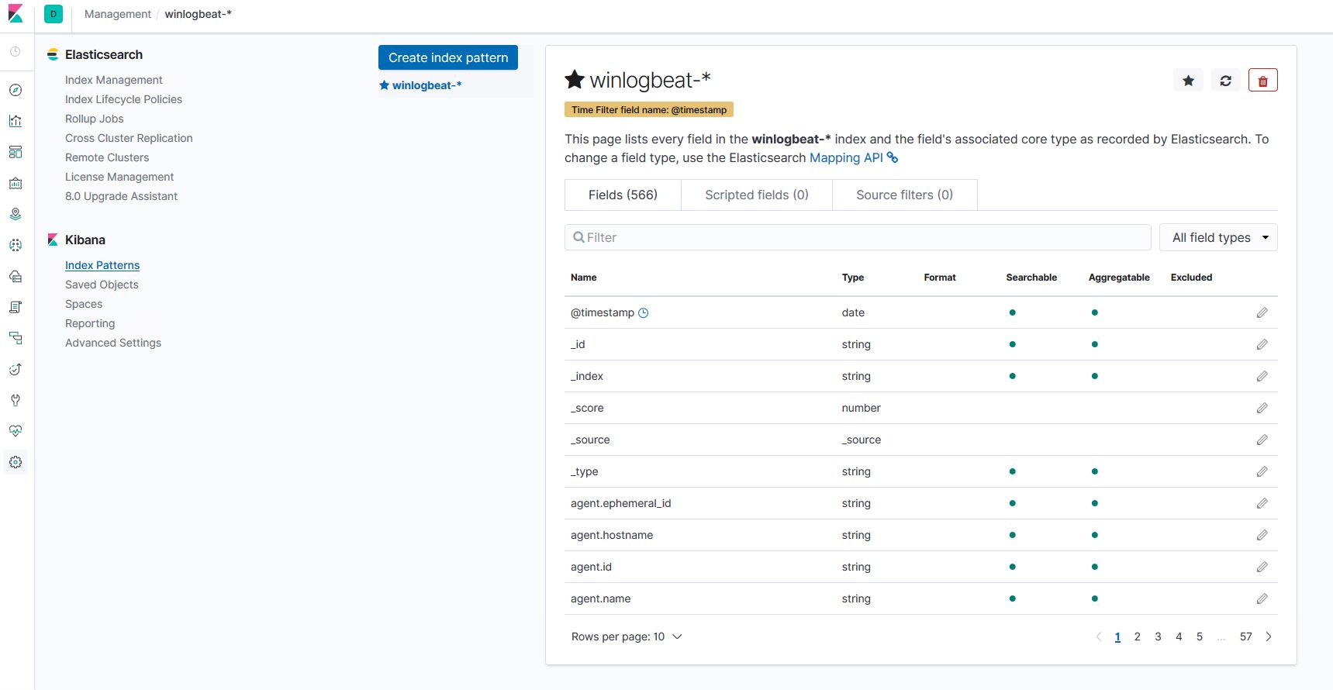Screen dimensions: 1333x690
Task: Edit the _source field pencil
Action: click(1262, 440)
